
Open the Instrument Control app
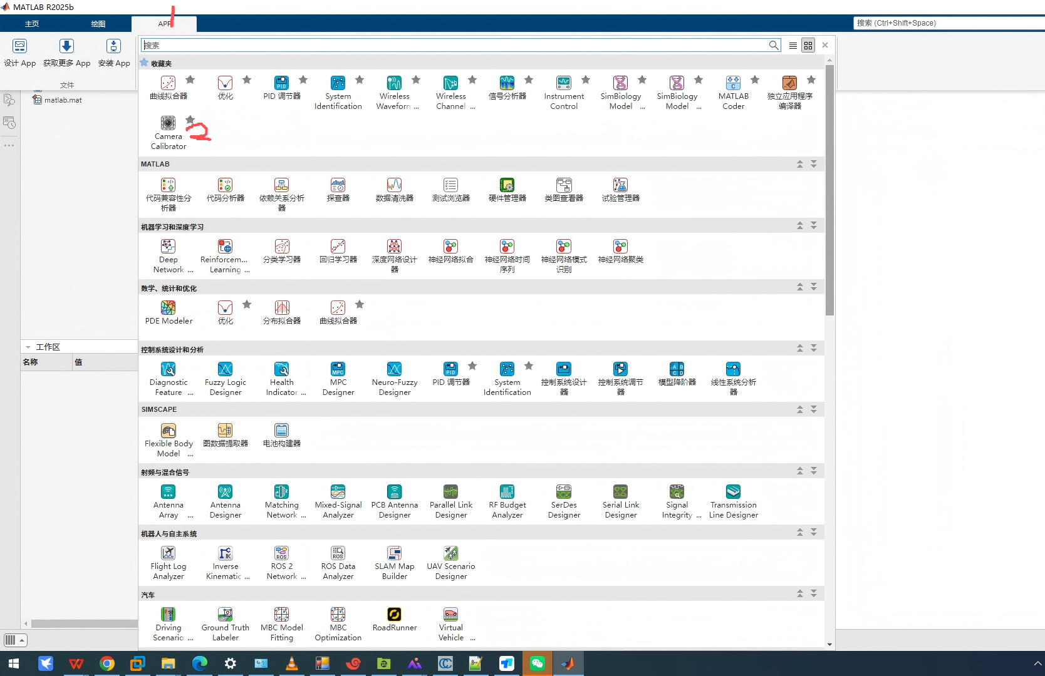pyautogui.click(x=564, y=92)
